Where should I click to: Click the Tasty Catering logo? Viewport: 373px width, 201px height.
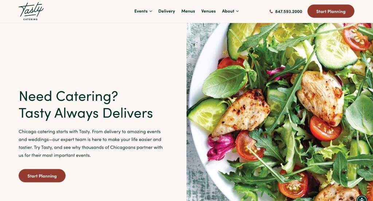[x=31, y=11]
